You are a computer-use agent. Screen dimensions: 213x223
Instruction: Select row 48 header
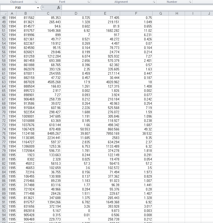(4, 18)
